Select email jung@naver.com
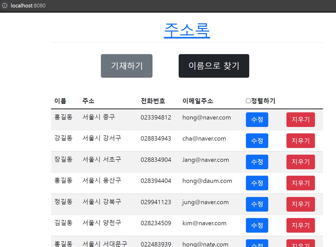 point(206,202)
